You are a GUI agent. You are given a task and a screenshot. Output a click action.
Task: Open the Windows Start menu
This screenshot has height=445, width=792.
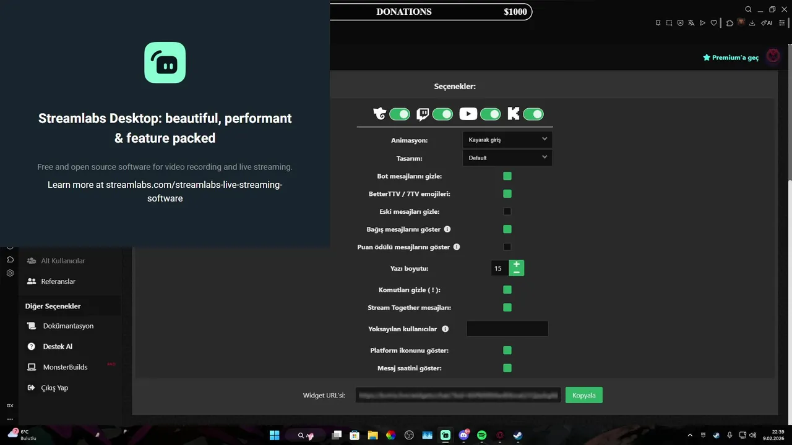(274, 435)
